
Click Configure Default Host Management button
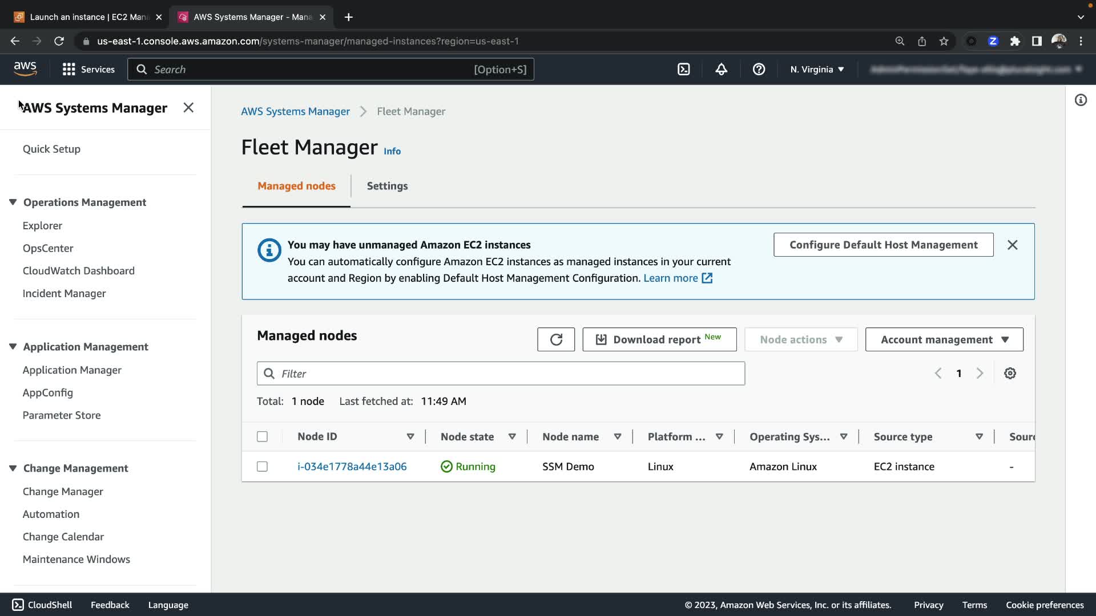(x=883, y=245)
